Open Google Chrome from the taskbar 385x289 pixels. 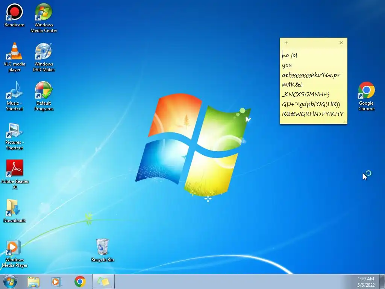[x=80, y=281]
